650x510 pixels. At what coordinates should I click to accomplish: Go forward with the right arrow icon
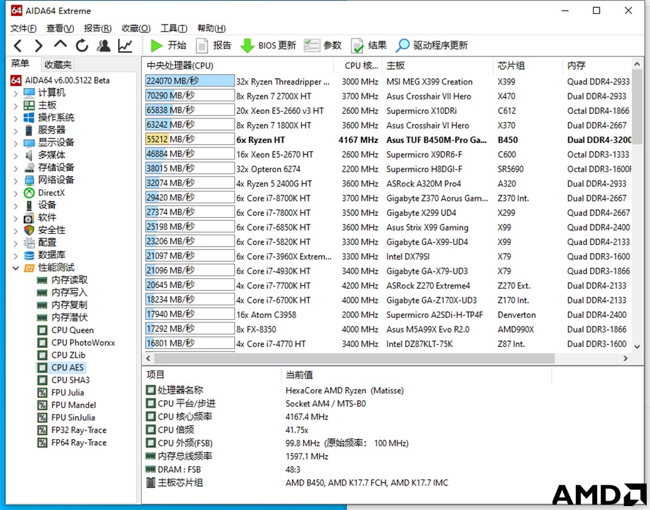pos(38,46)
